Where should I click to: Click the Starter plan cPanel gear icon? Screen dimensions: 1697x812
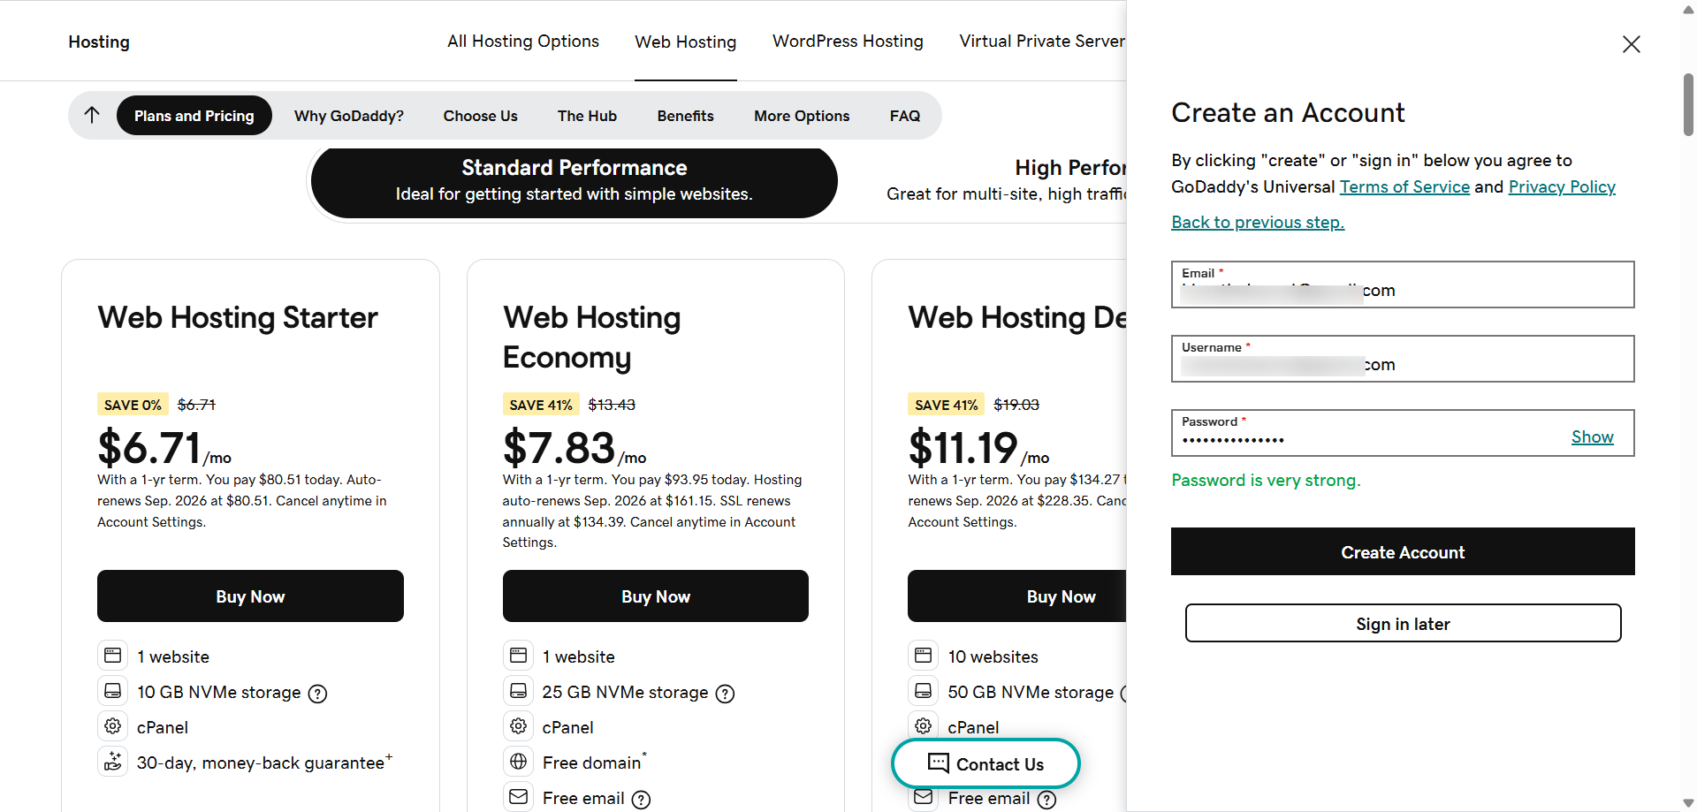pyautogui.click(x=113, y=726)
